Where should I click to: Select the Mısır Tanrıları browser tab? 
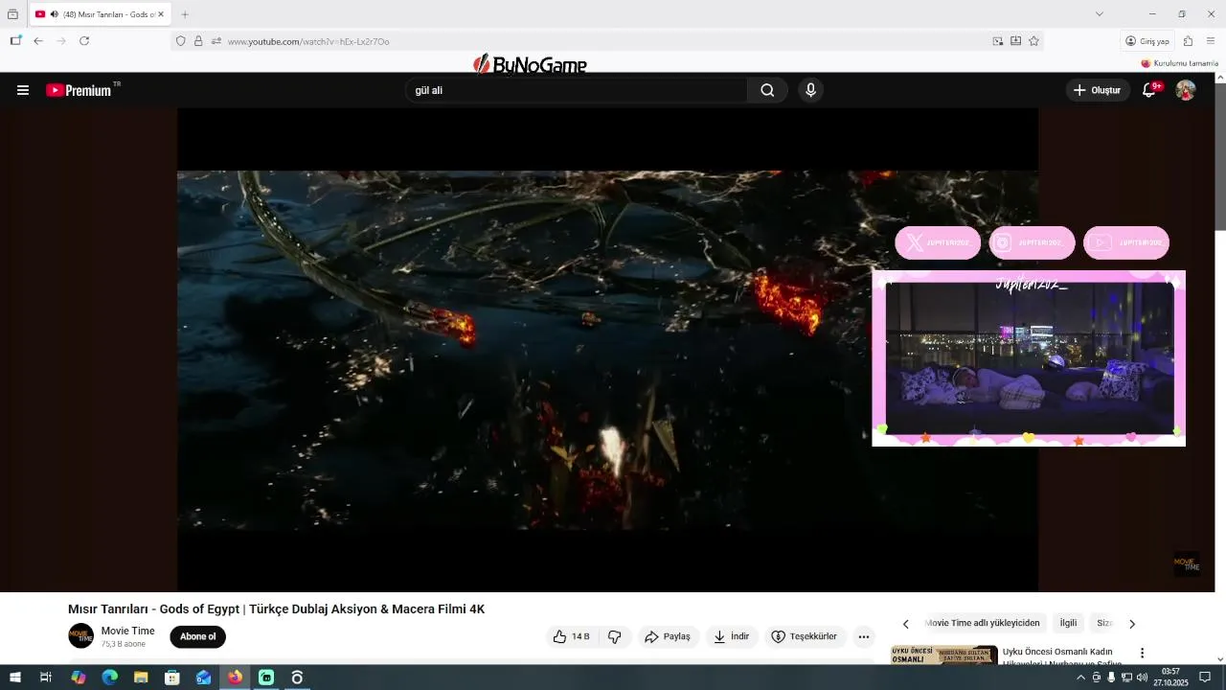(x=101, y=14)
